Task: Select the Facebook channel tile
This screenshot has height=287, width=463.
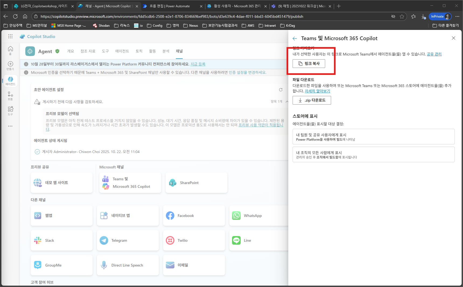Action: tap(194, 216)
